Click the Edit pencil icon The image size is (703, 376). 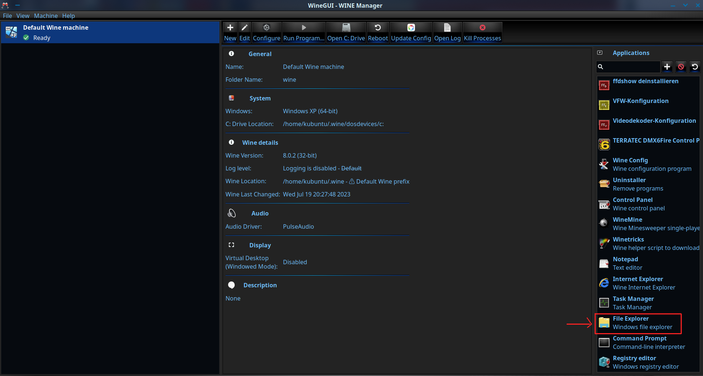pyautogui.click(x=245, y=27)
